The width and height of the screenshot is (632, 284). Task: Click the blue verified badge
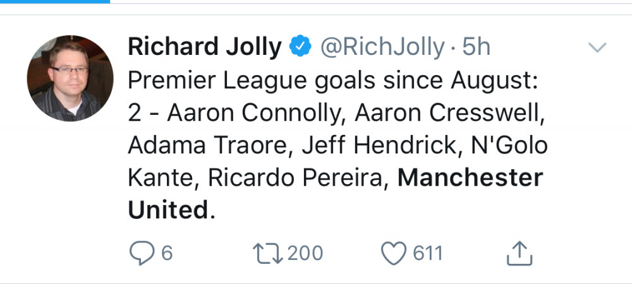pyautogui.click(x=300, y=47)
